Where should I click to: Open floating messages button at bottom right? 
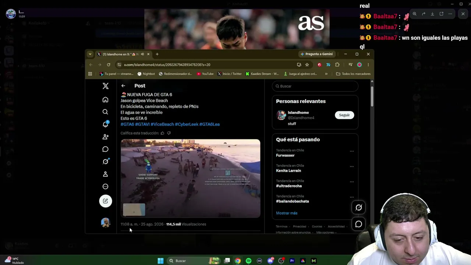(x=359, y=224)
